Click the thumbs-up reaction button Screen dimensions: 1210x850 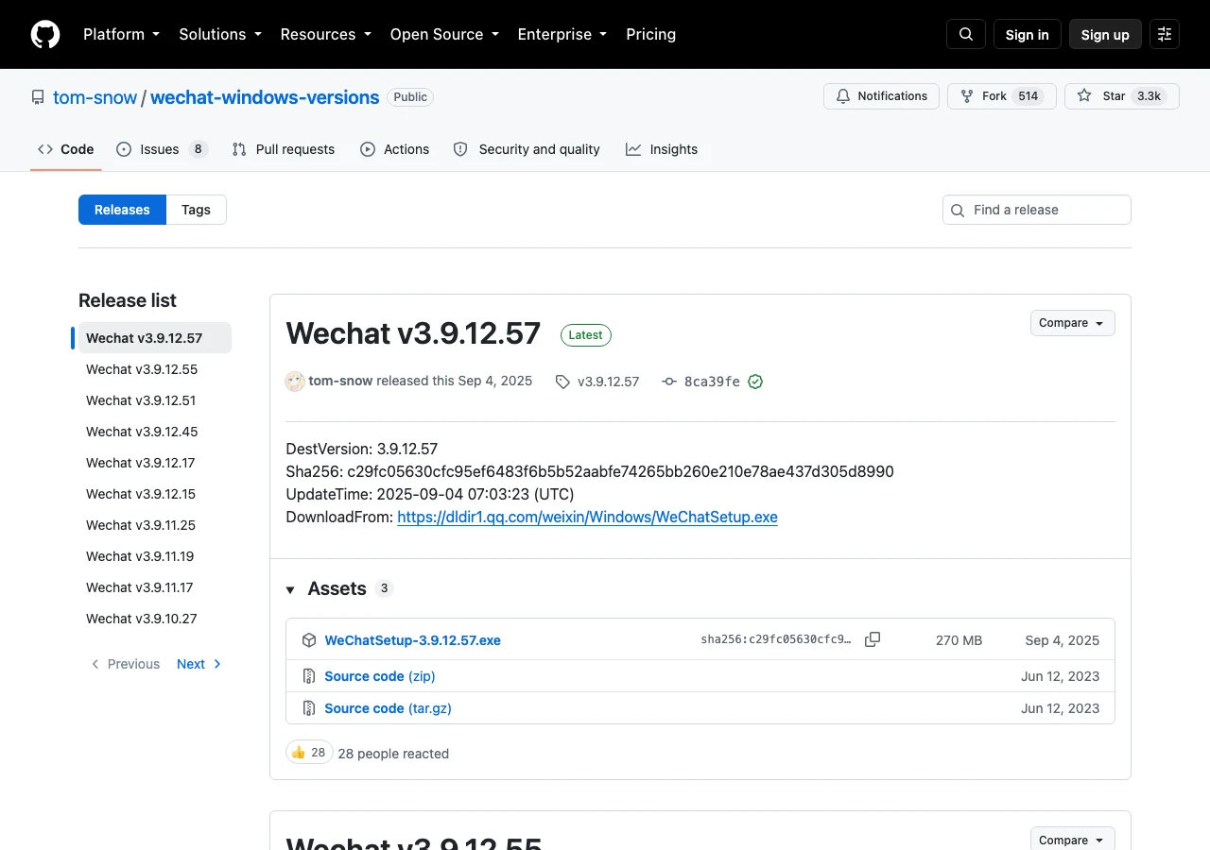(309, 753)
